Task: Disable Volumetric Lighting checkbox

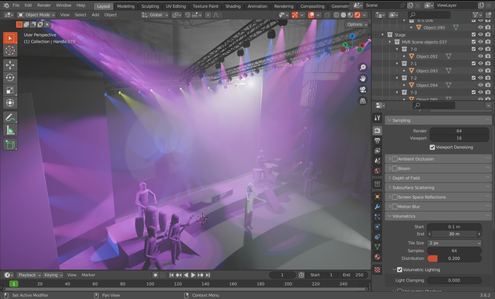Action: pyautogui.click(x=400, y=270)
